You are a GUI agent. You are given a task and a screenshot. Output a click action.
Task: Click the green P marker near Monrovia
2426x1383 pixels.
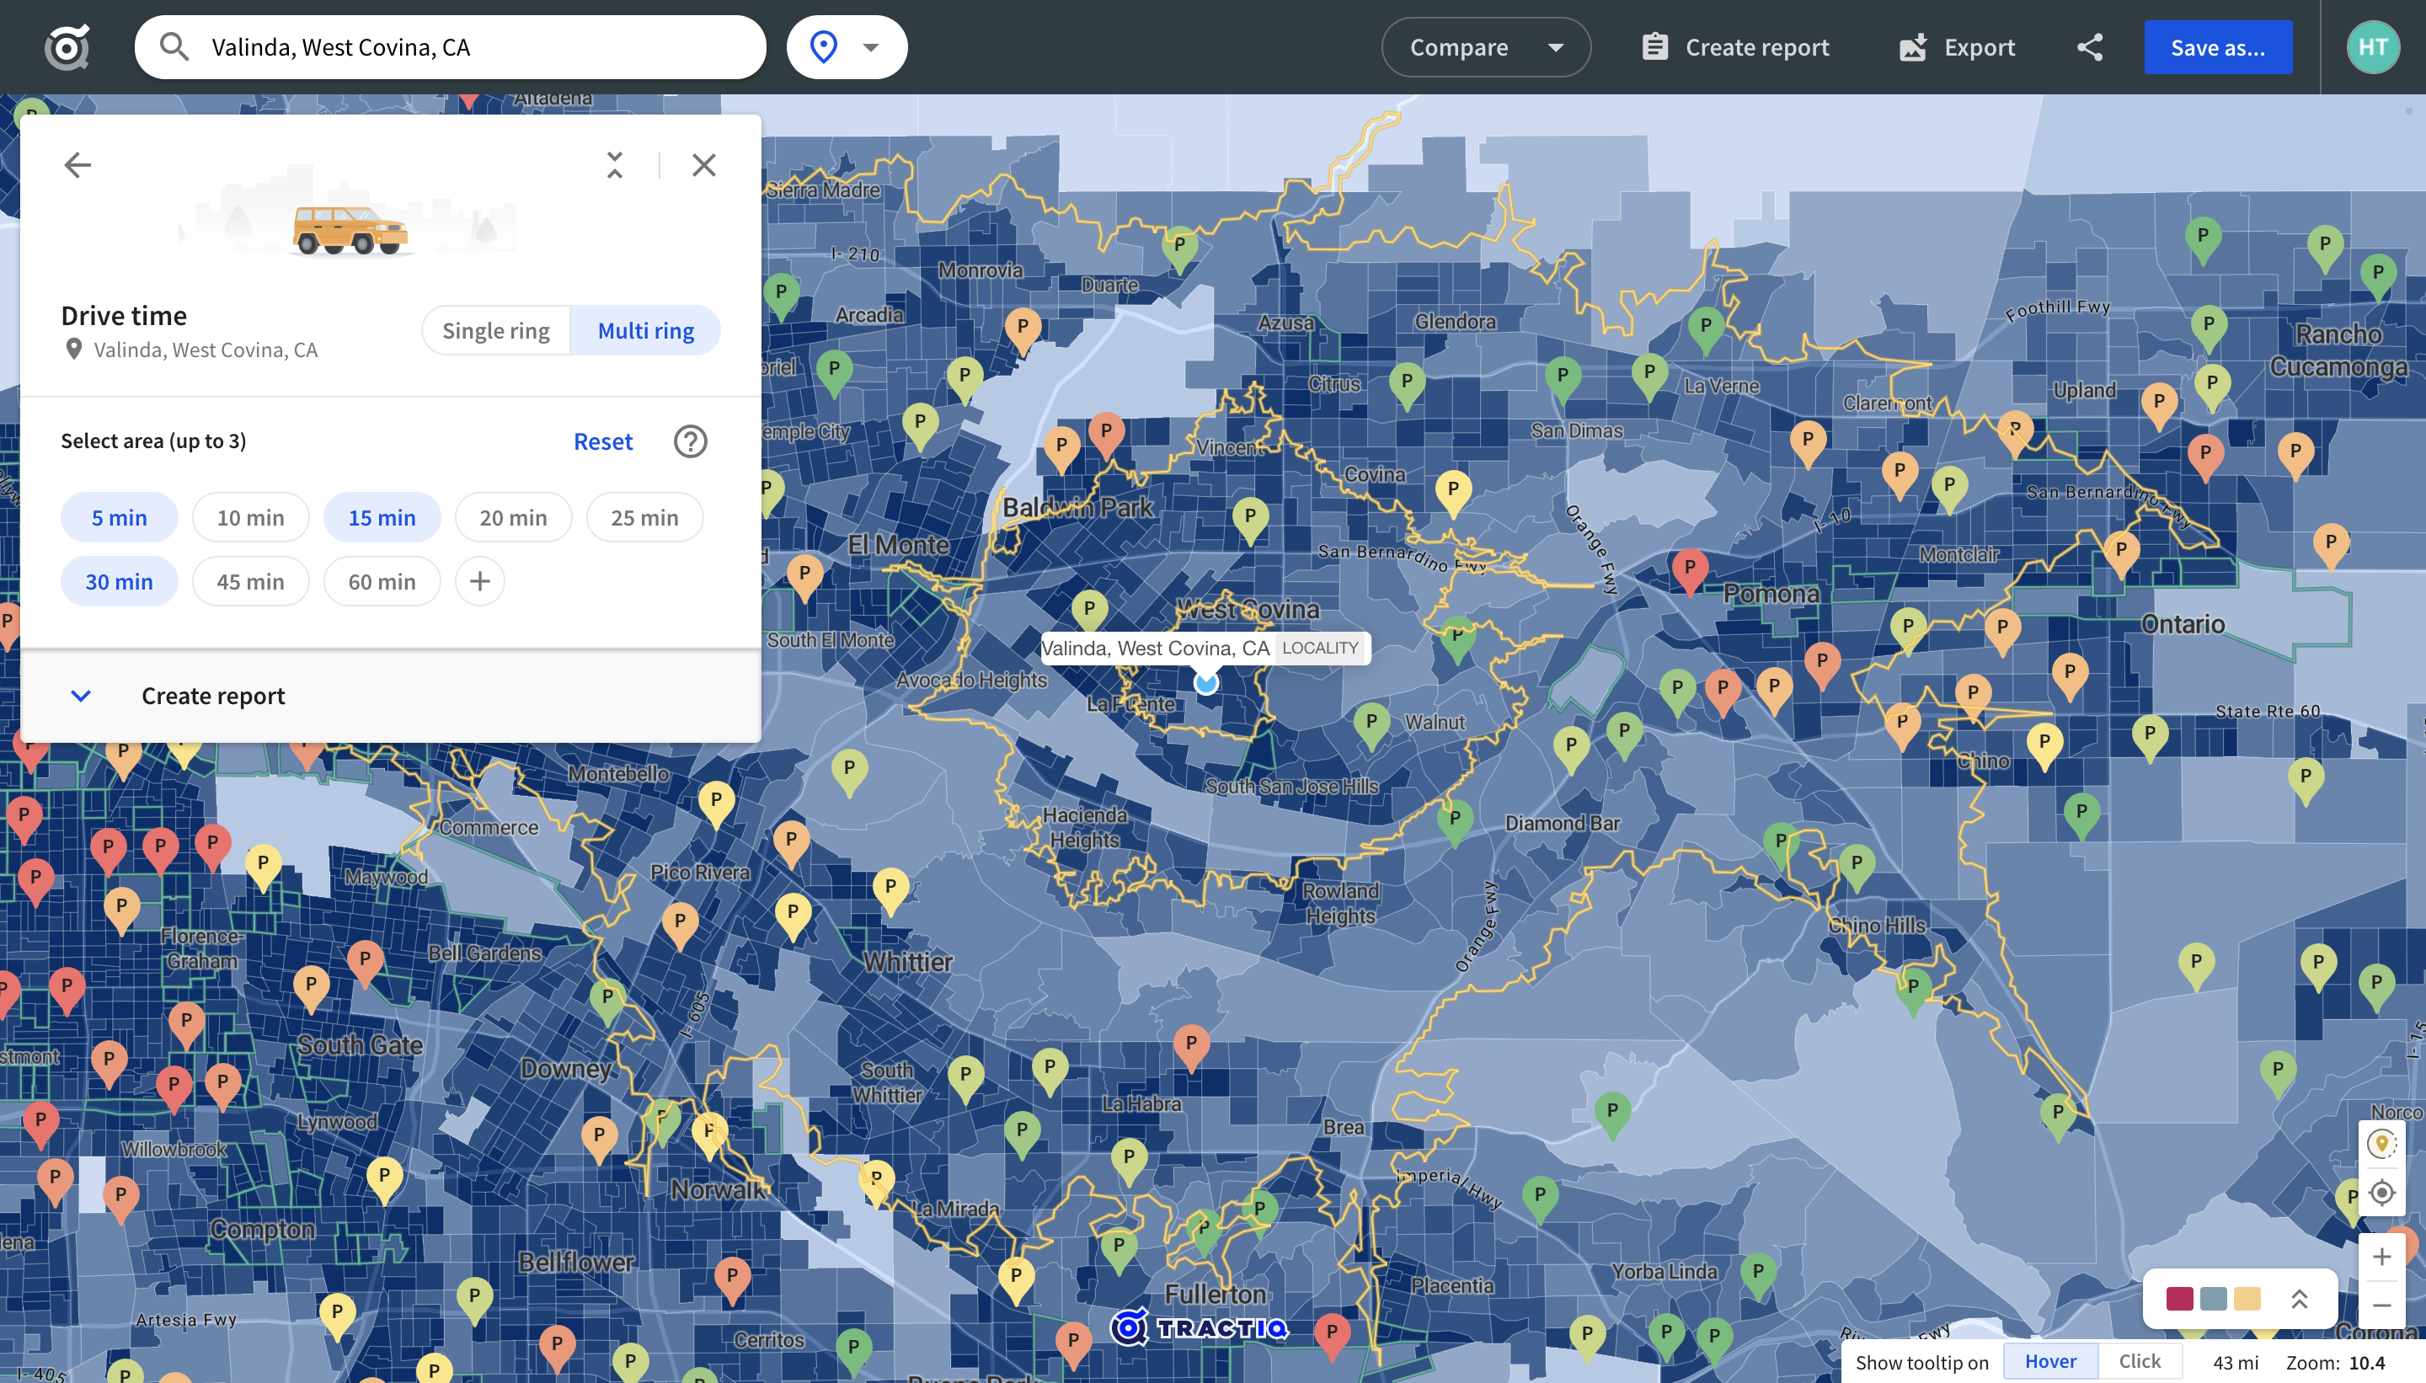click(1178, 248)
